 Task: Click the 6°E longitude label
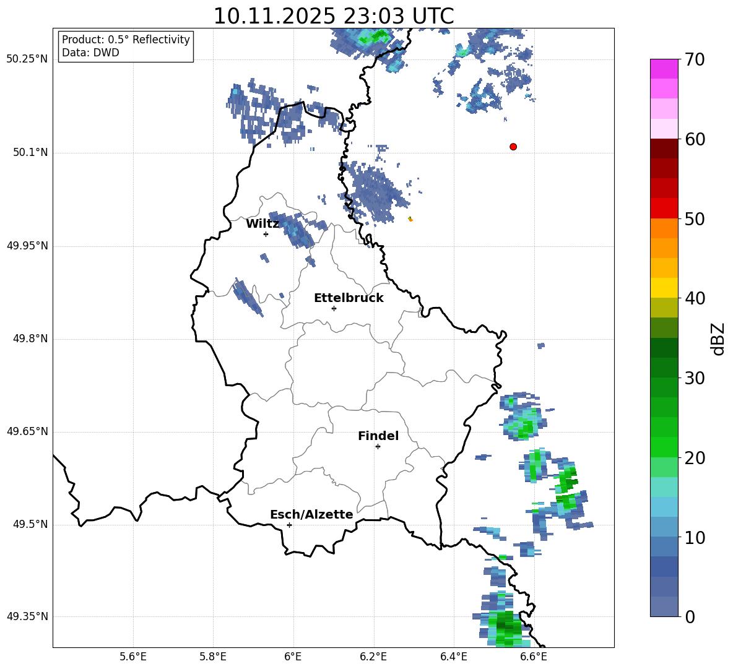coord(293,657)
